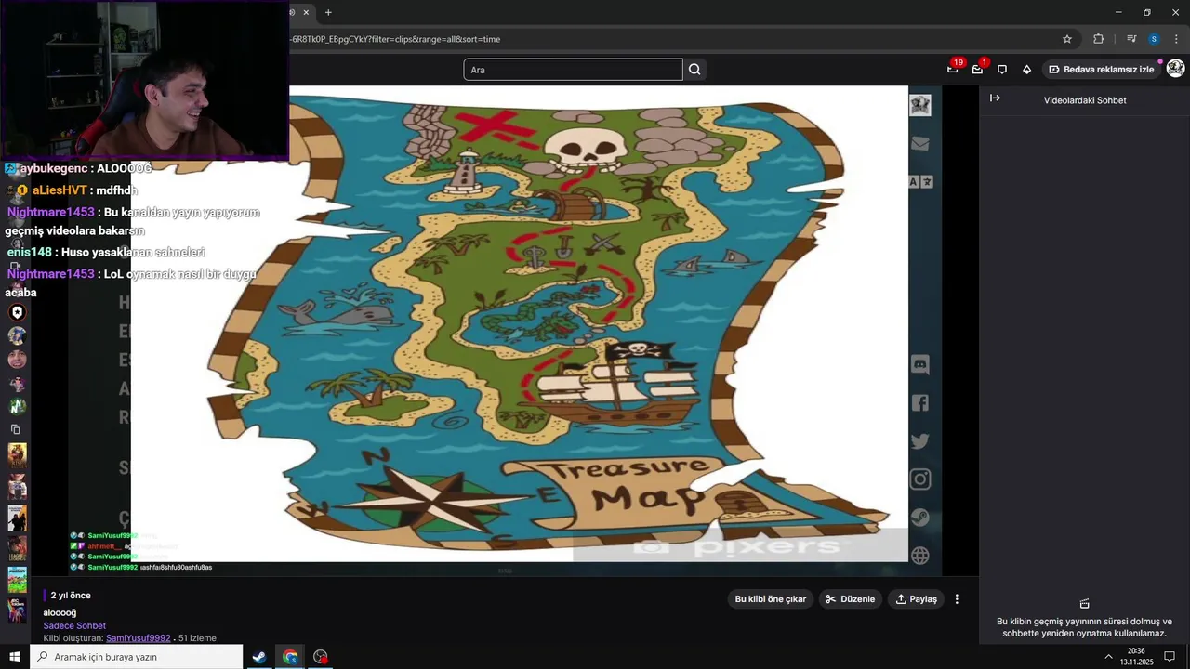The width and height of the screenshot is (1190, 669).
Task: Click the Windows taskbar search box
Action: 137,657
